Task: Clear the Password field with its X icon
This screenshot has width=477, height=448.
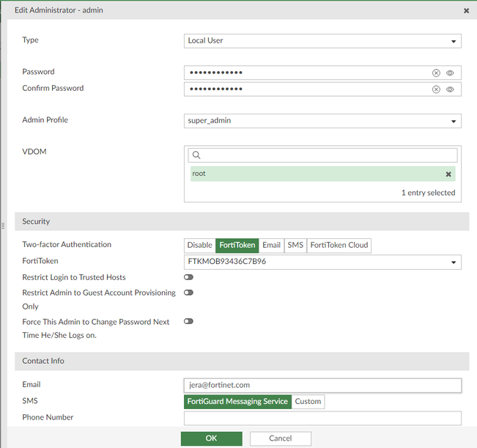Action: (x=436, y=73)
